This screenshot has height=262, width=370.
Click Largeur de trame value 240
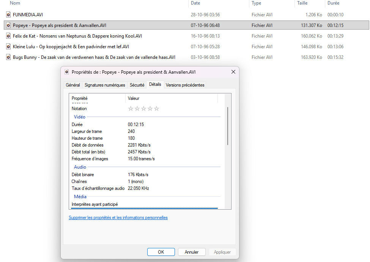click(131, 131)
